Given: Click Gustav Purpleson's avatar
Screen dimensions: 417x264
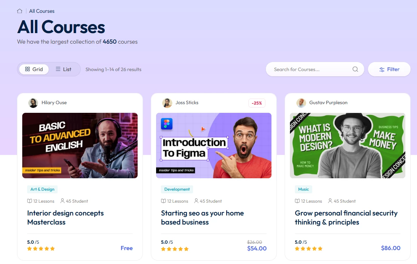Looking at the screenshot, I should point(301,103).
